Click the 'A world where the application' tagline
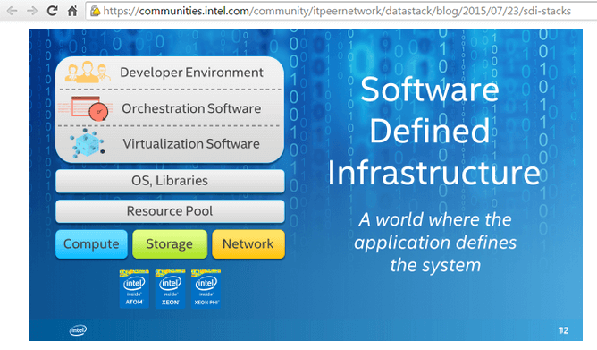This screenshot has height=350, width=597. (x=435, y=242)
